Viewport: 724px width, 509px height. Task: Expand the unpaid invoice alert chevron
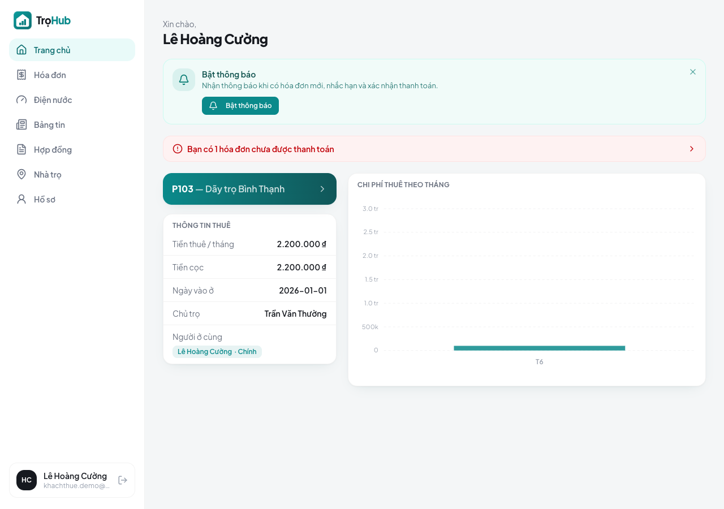(692, 149)
